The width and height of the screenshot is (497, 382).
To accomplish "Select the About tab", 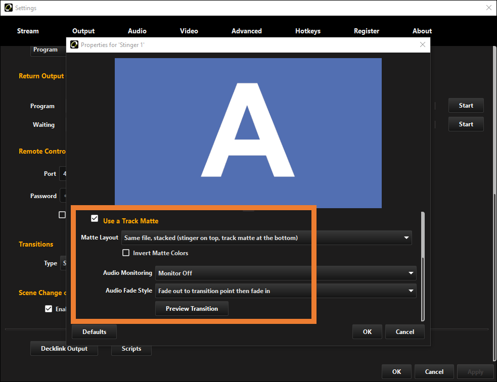I will pyautogui.click(x=422, y=31).
